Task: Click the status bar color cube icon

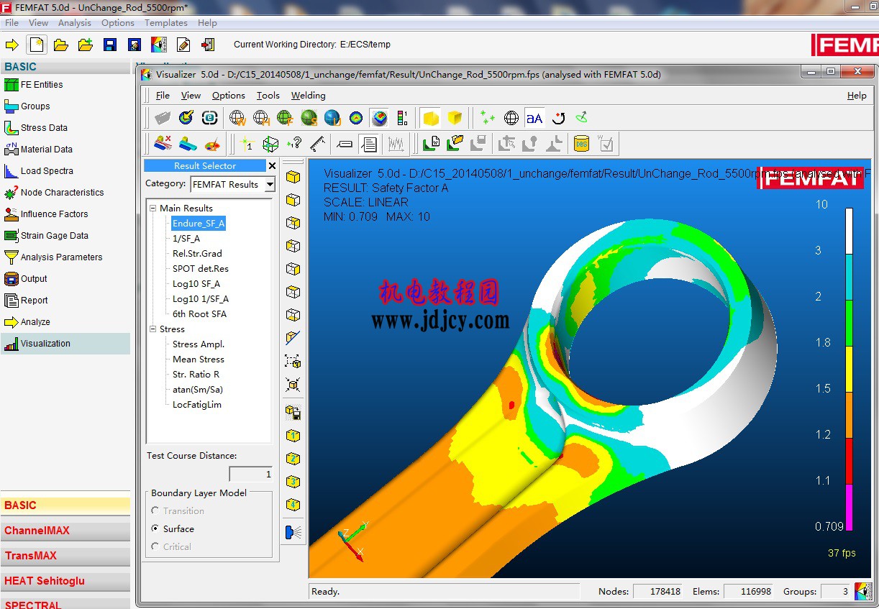Action: [863, 591]
